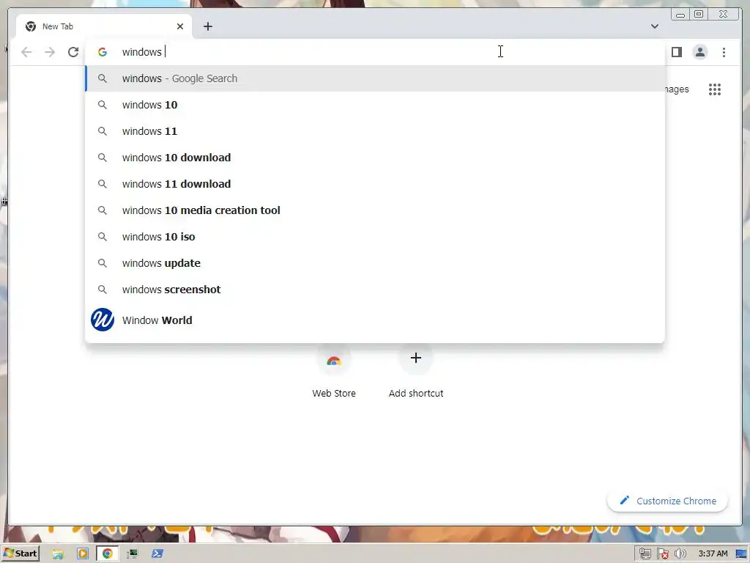This screenshot has height=563, width=750.
Task: Click the browser back arrow
Action: pyautogui.click(x=26, y=52)
